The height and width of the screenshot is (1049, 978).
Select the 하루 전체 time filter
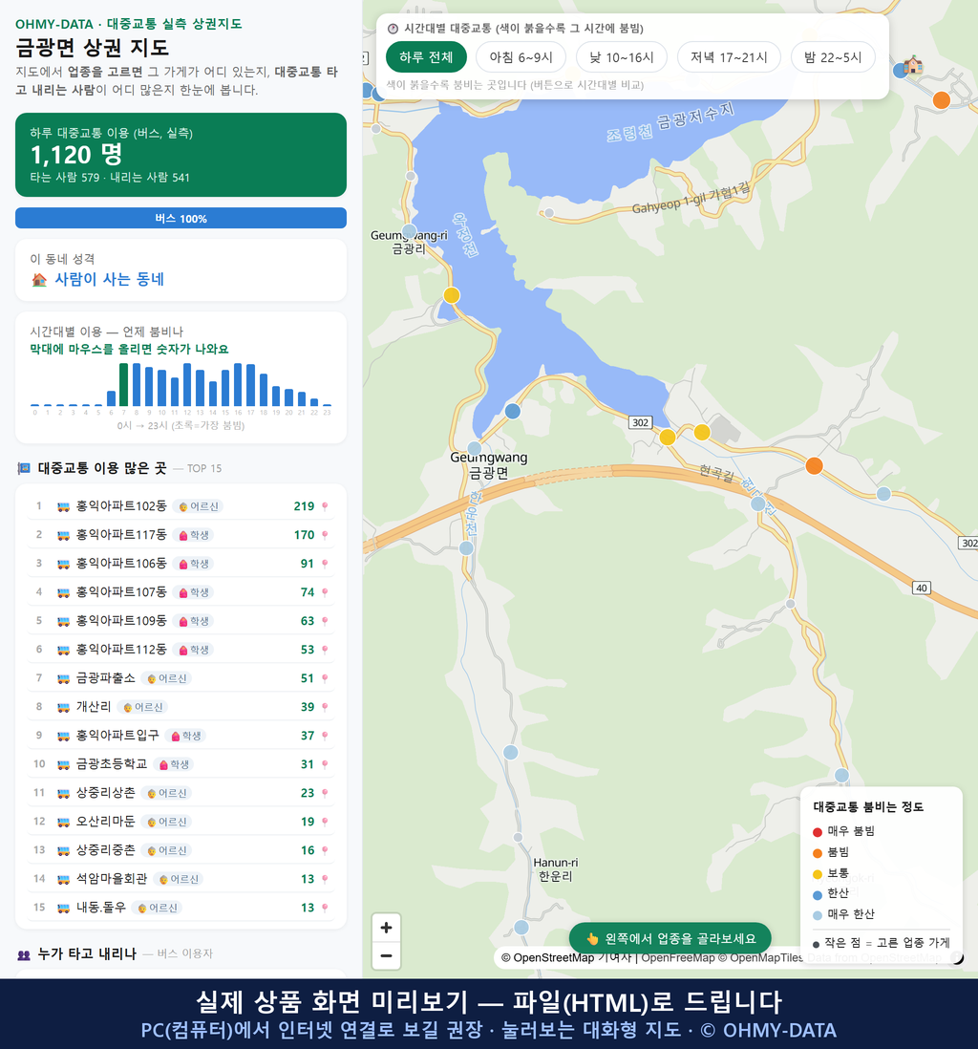[426, 57]
